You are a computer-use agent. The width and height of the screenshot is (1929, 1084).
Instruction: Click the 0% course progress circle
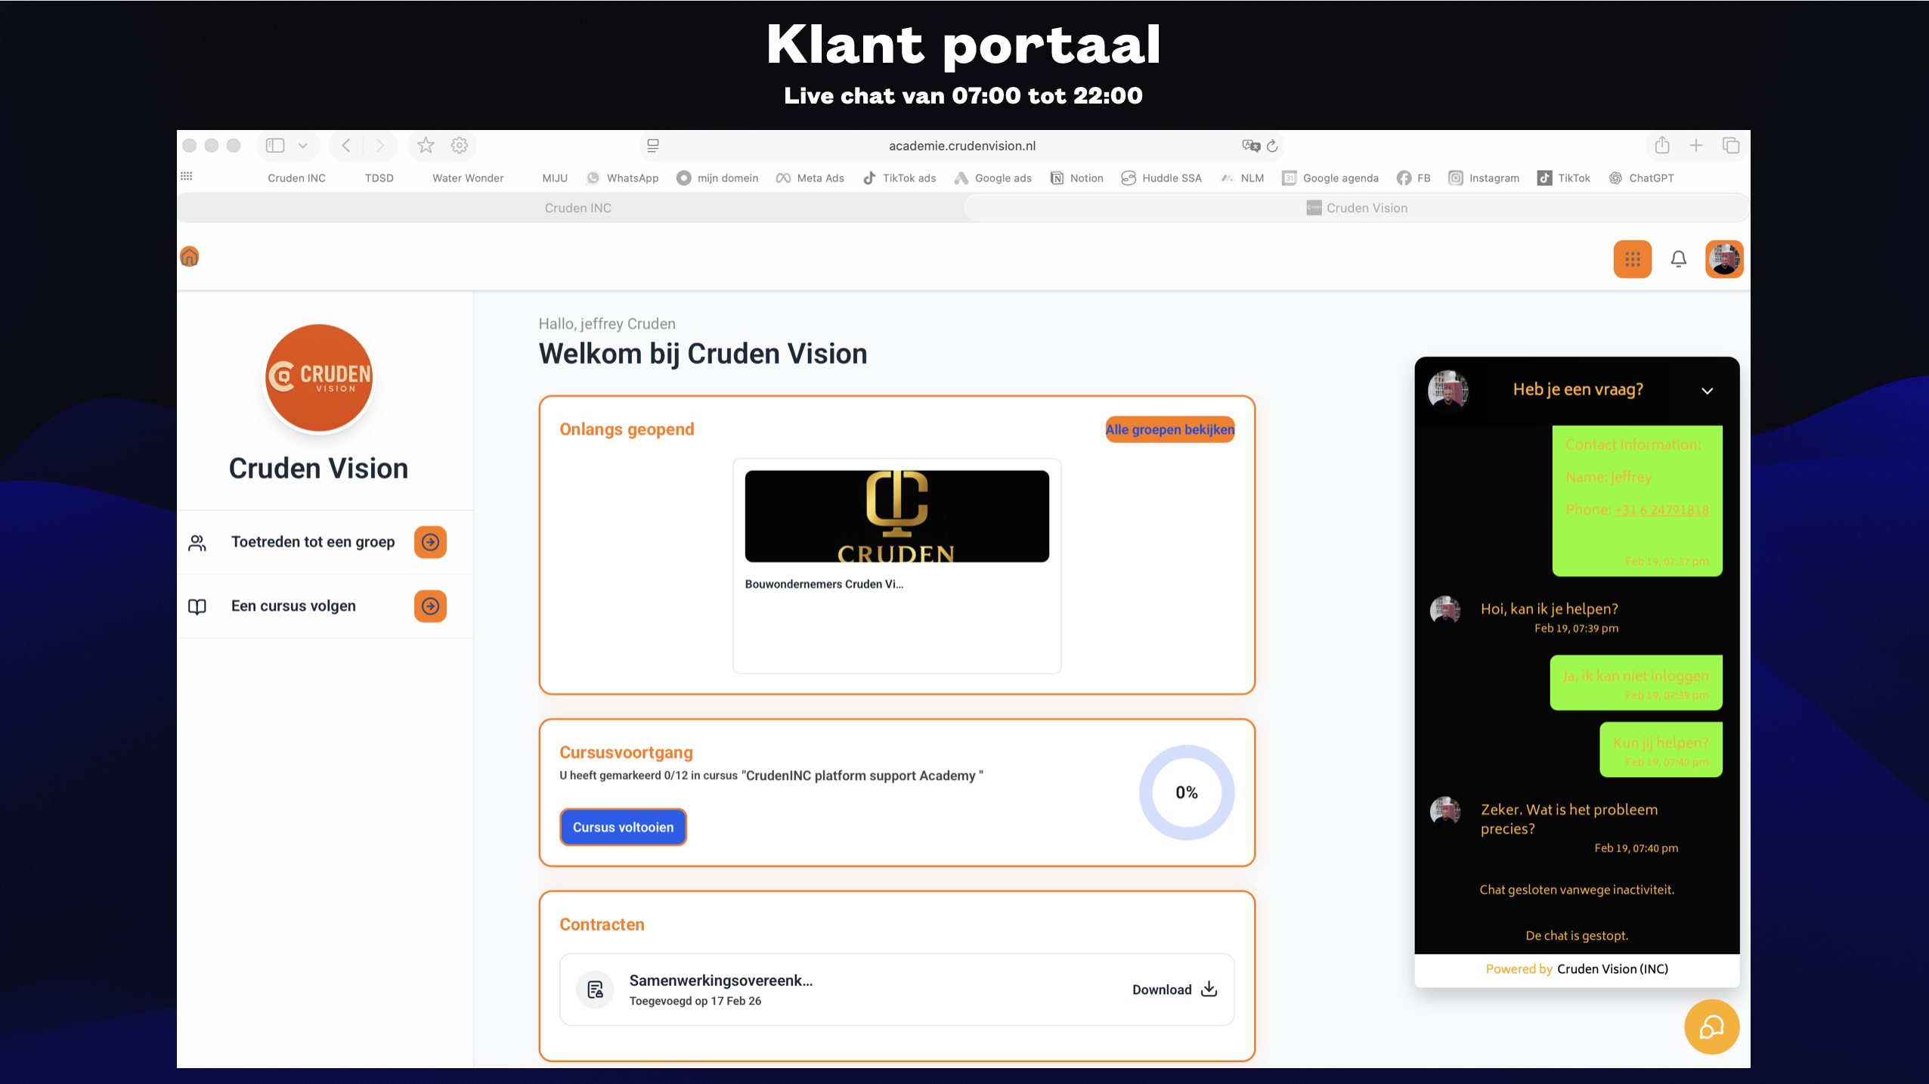pyautogui.click(x=1187, y=792)
